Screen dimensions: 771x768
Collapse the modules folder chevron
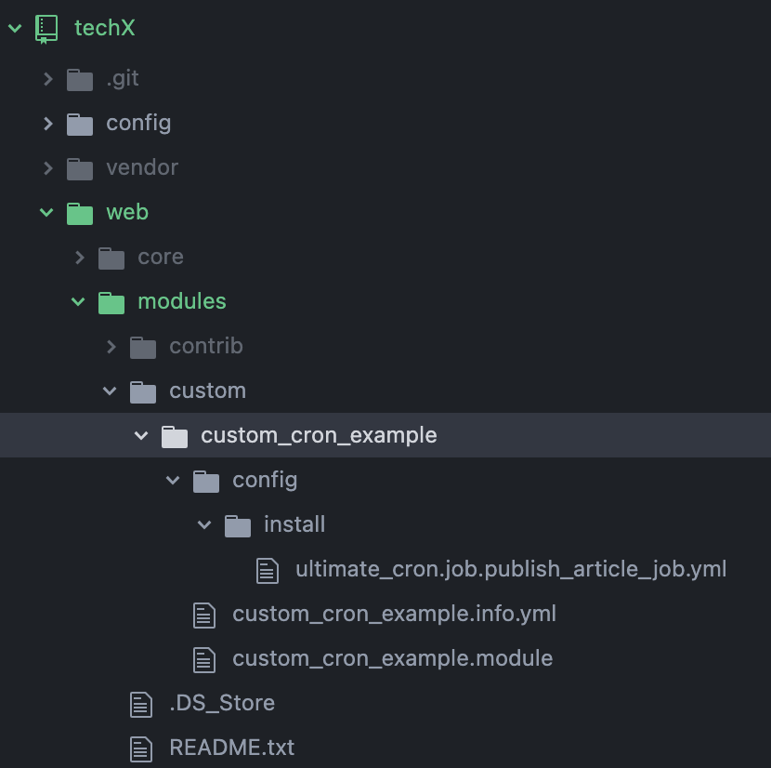tap(78, 301)
